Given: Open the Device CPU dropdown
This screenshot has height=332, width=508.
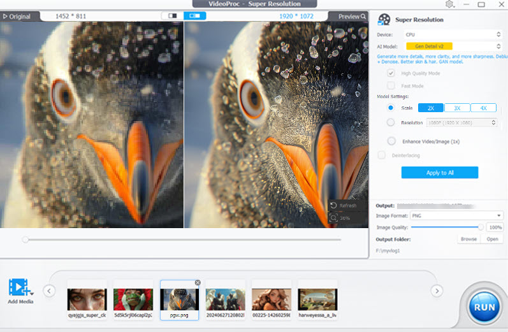Looking at the screenshot, I should tap(453, 34).
